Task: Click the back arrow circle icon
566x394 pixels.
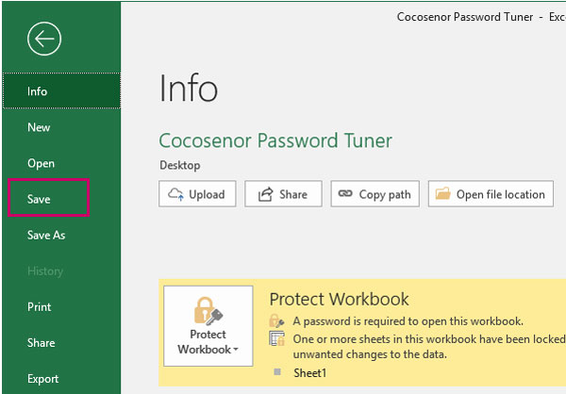Action: point(44,39)
